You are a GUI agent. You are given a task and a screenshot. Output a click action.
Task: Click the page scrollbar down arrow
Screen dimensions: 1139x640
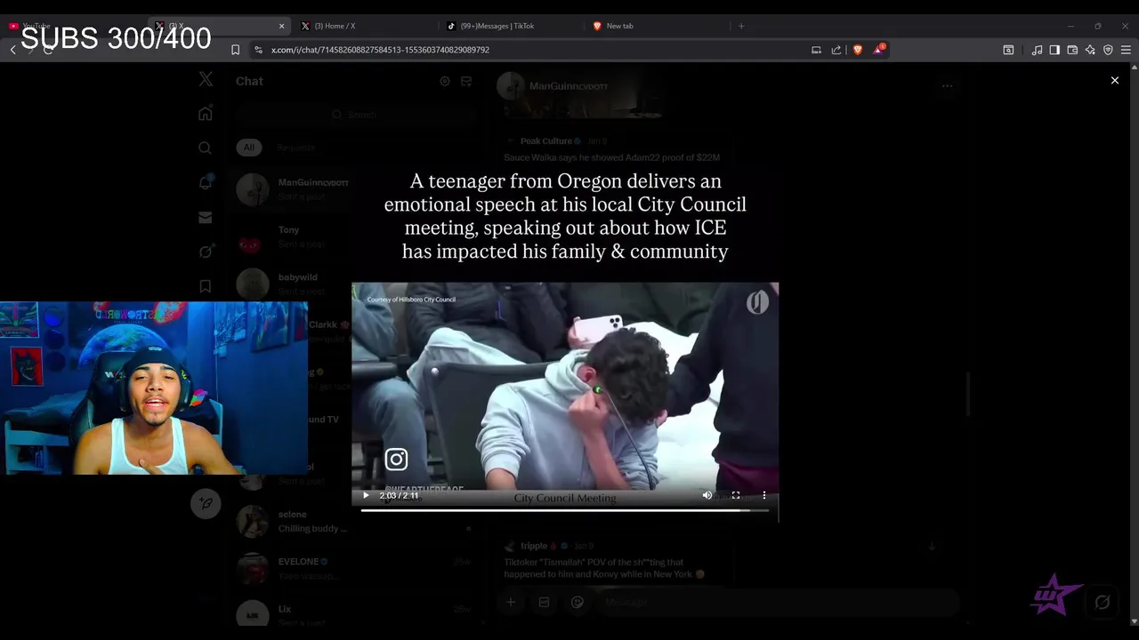pyautogui.click(x=1134, y=621)
